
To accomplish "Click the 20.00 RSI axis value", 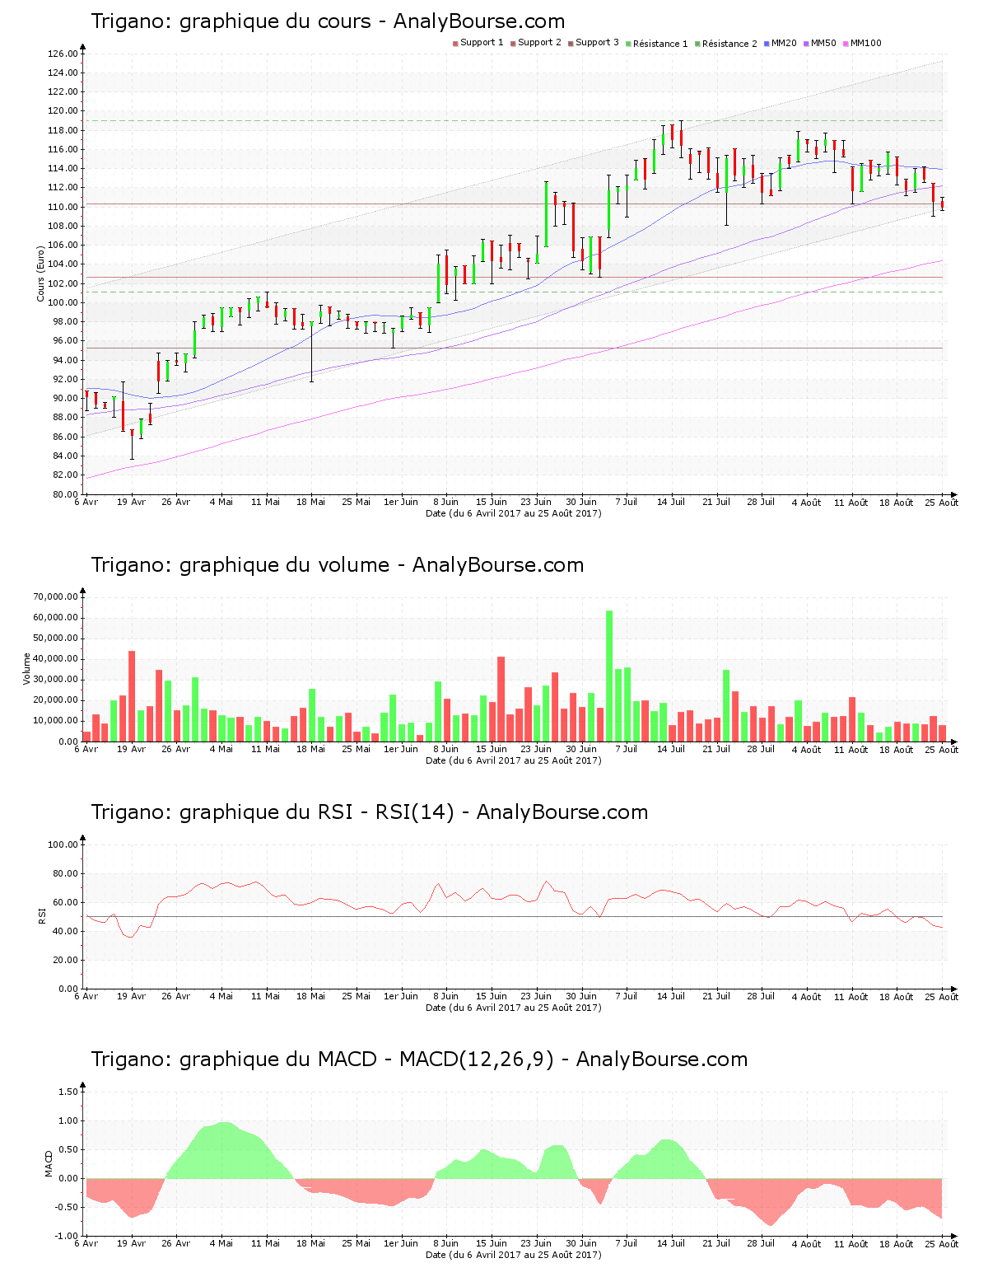I will pyautogui.click(x=65, y=960).
